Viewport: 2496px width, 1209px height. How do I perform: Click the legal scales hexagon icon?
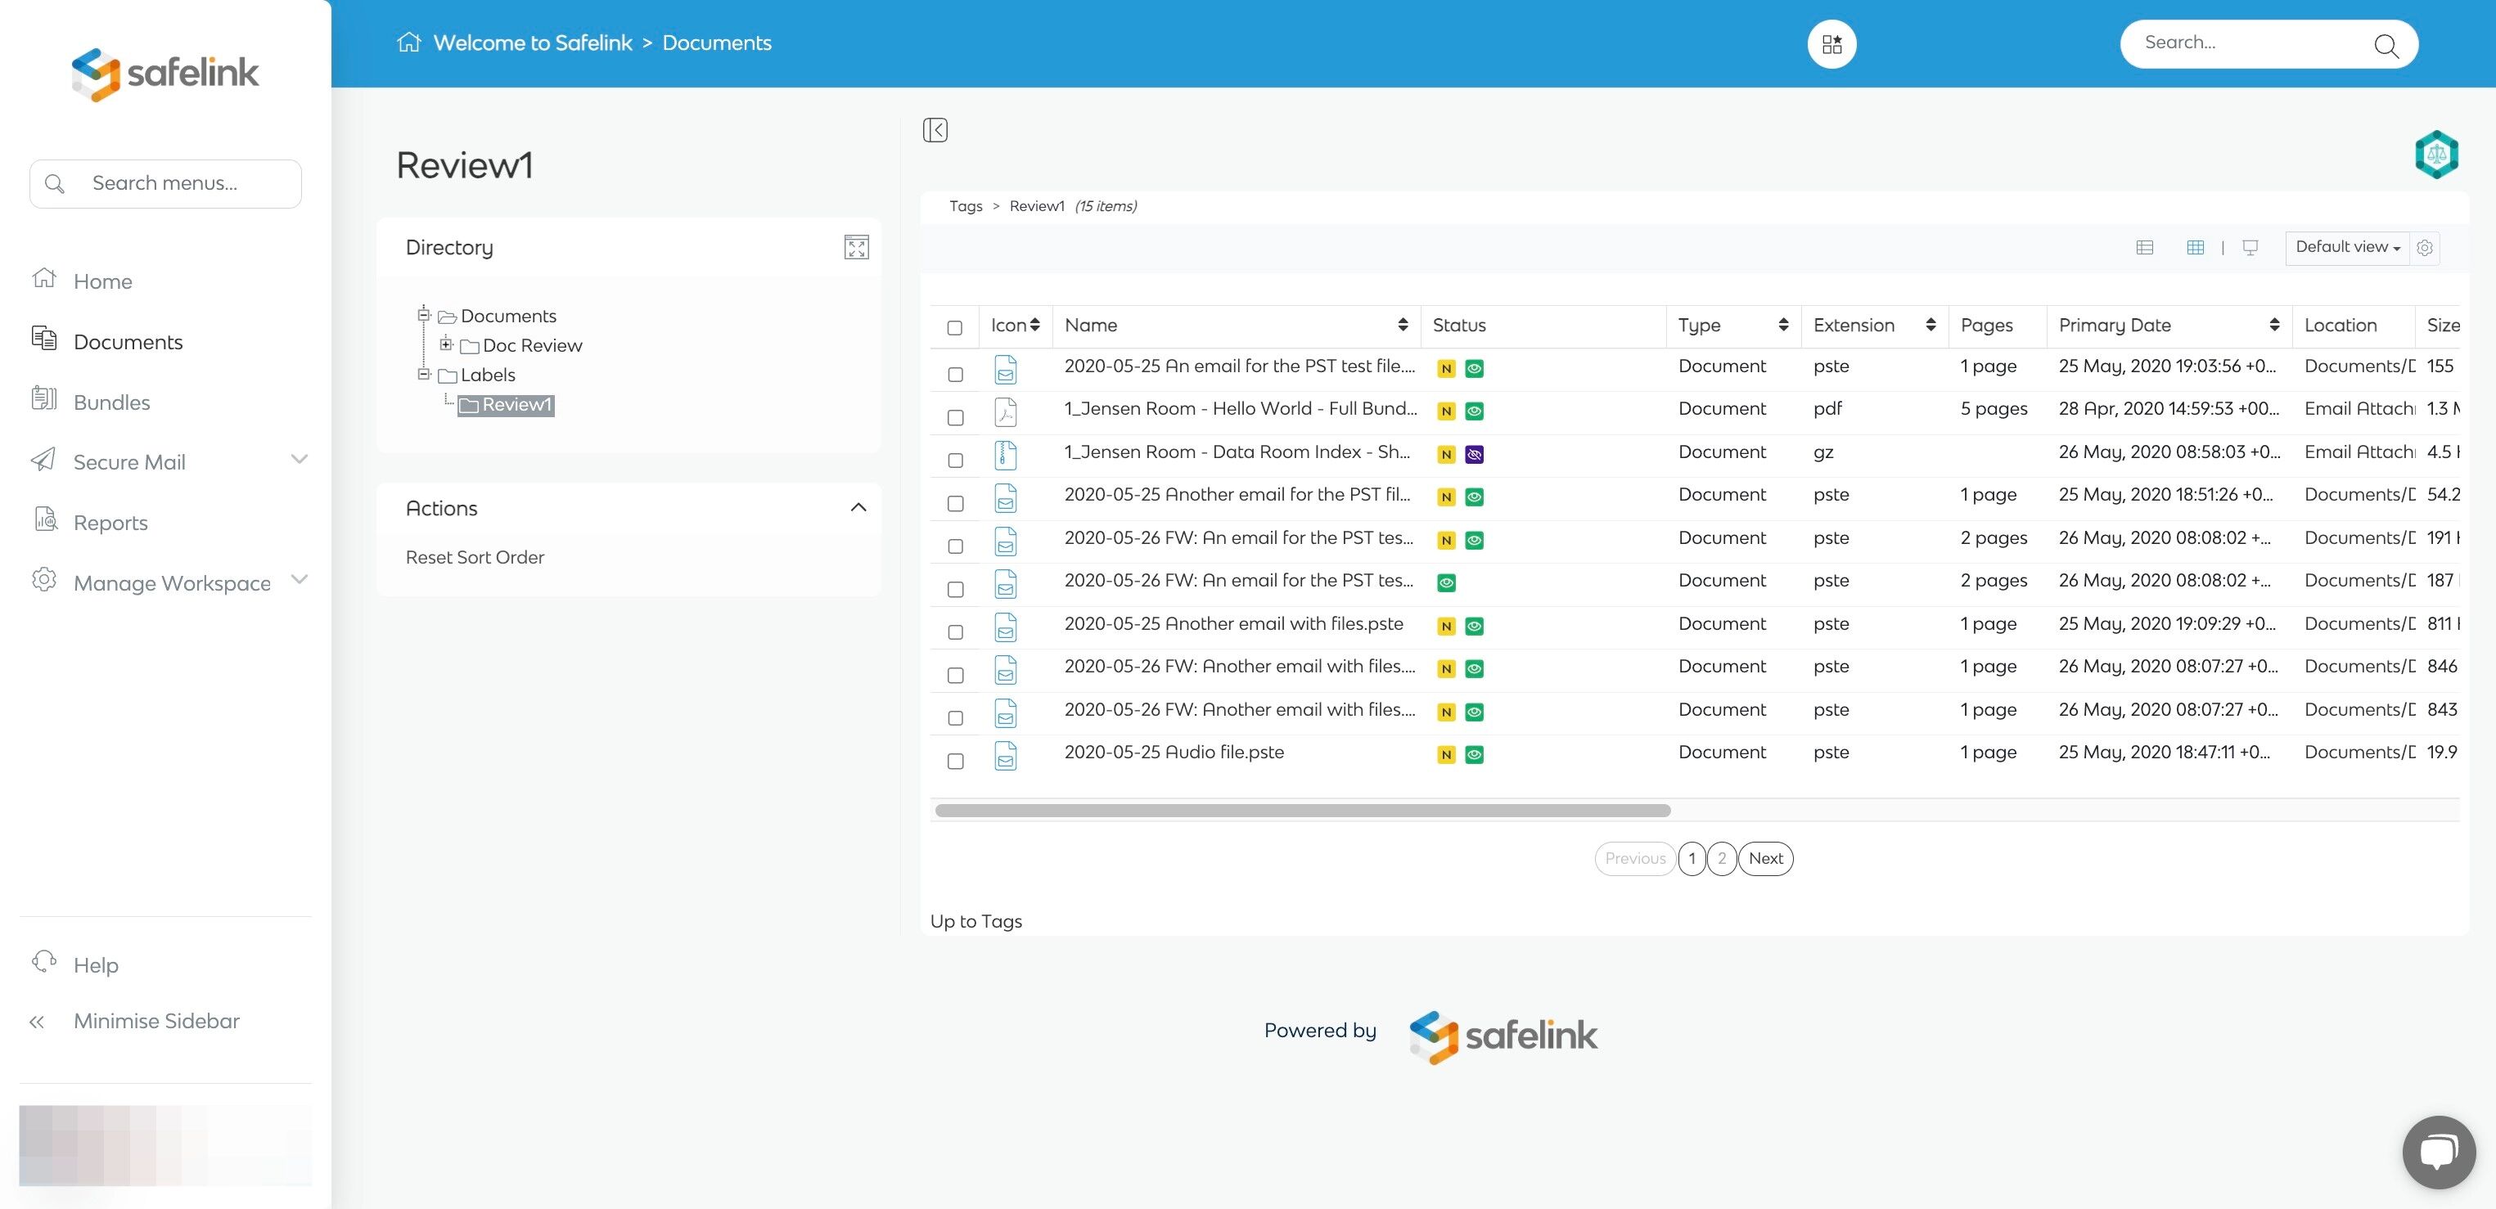pyautogui.click(x=2436, y=154)
